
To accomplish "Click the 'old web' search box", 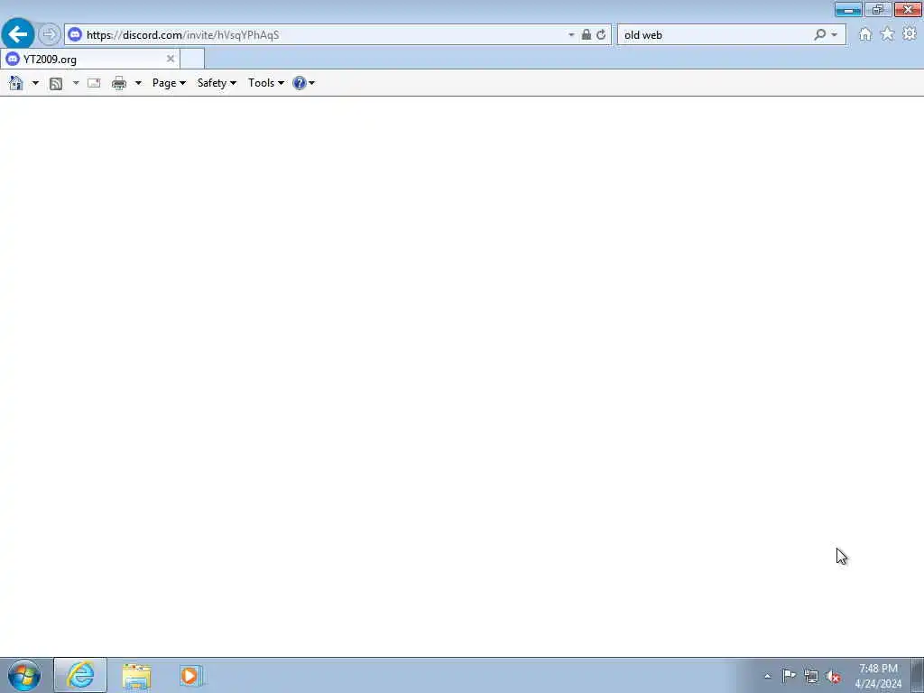I will pos(716,35).
